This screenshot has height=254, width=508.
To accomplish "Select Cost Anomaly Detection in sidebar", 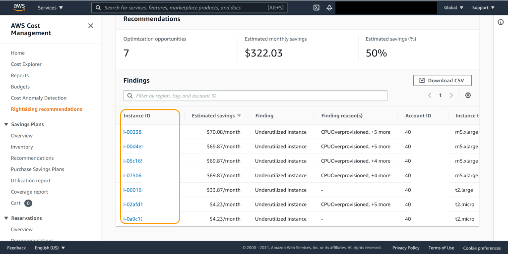I will click(x=39, y=98).
